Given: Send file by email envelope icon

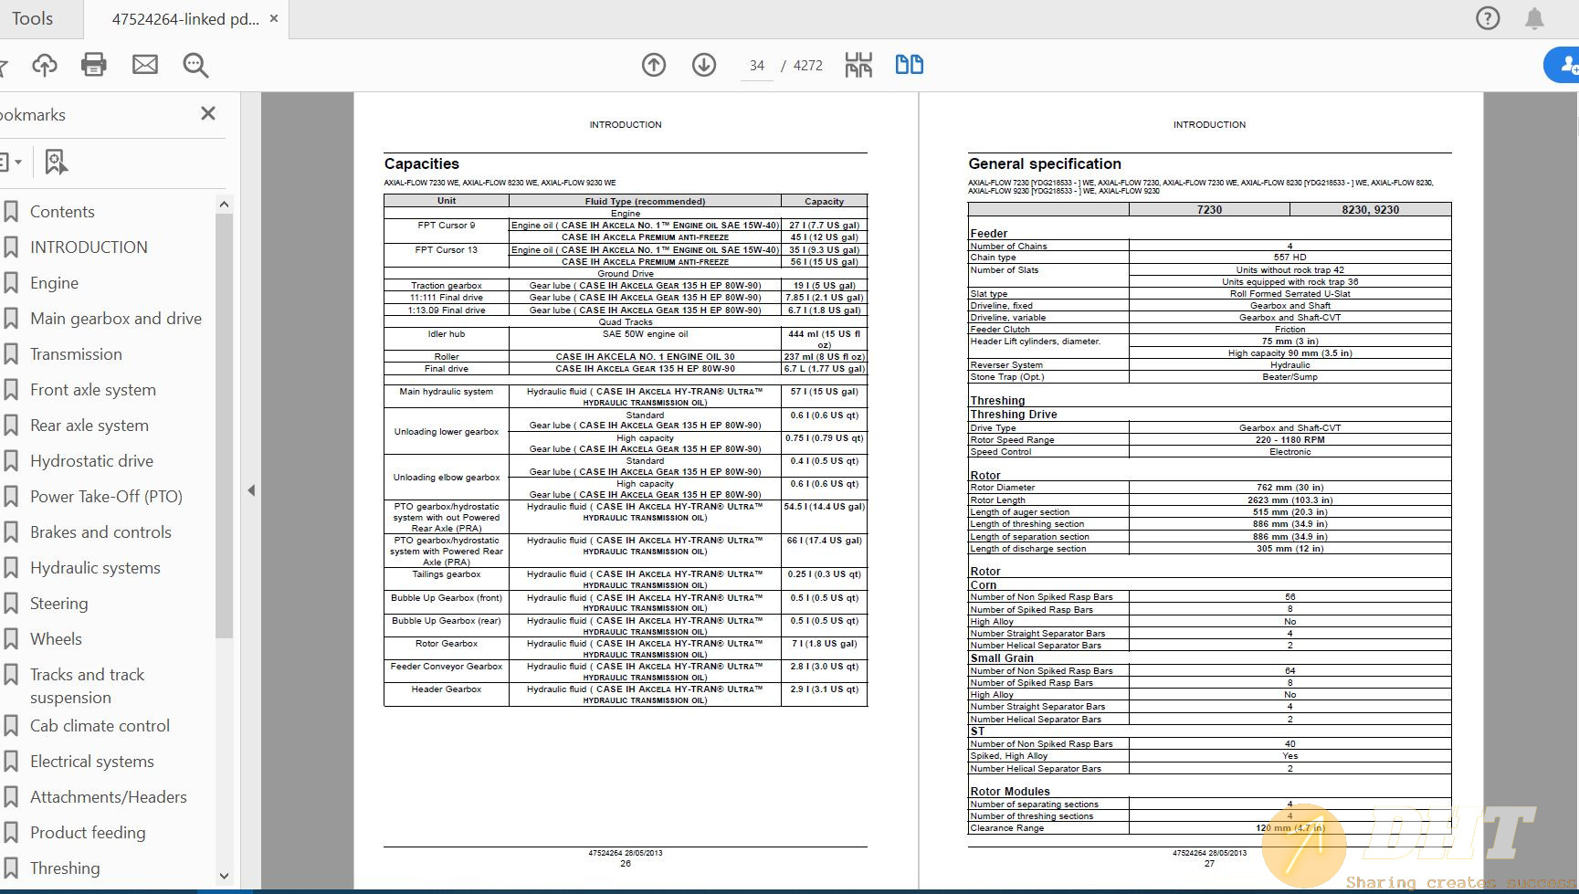Looking at the screenshot, I should (x=144, y=65).
